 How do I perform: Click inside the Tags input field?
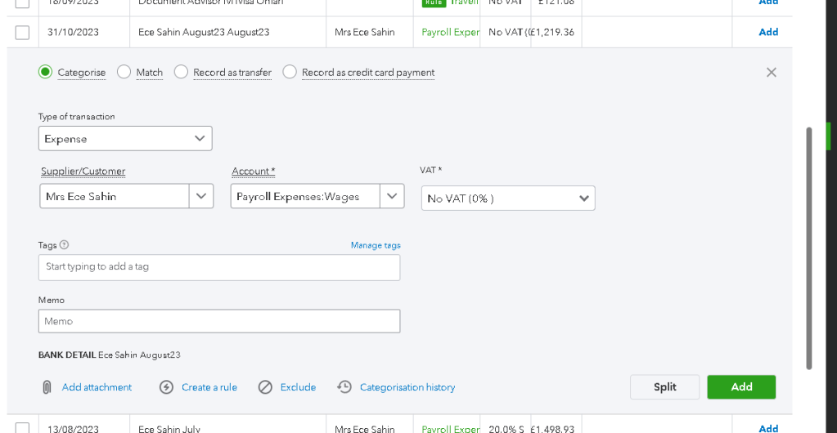click(x=219, y=267)
